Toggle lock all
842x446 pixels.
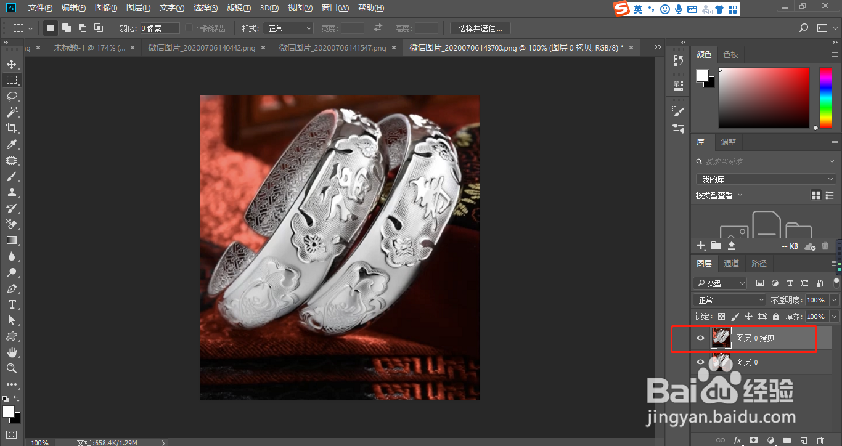coord(775,317)
